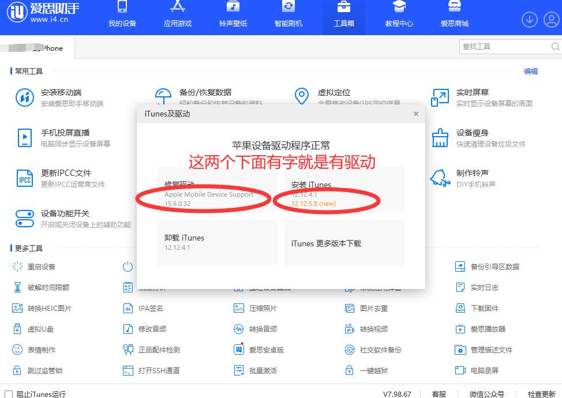Open 设备功能开关 toggle icon
Viewport: 562px width, 398px height.
click(x=25, y=219)
